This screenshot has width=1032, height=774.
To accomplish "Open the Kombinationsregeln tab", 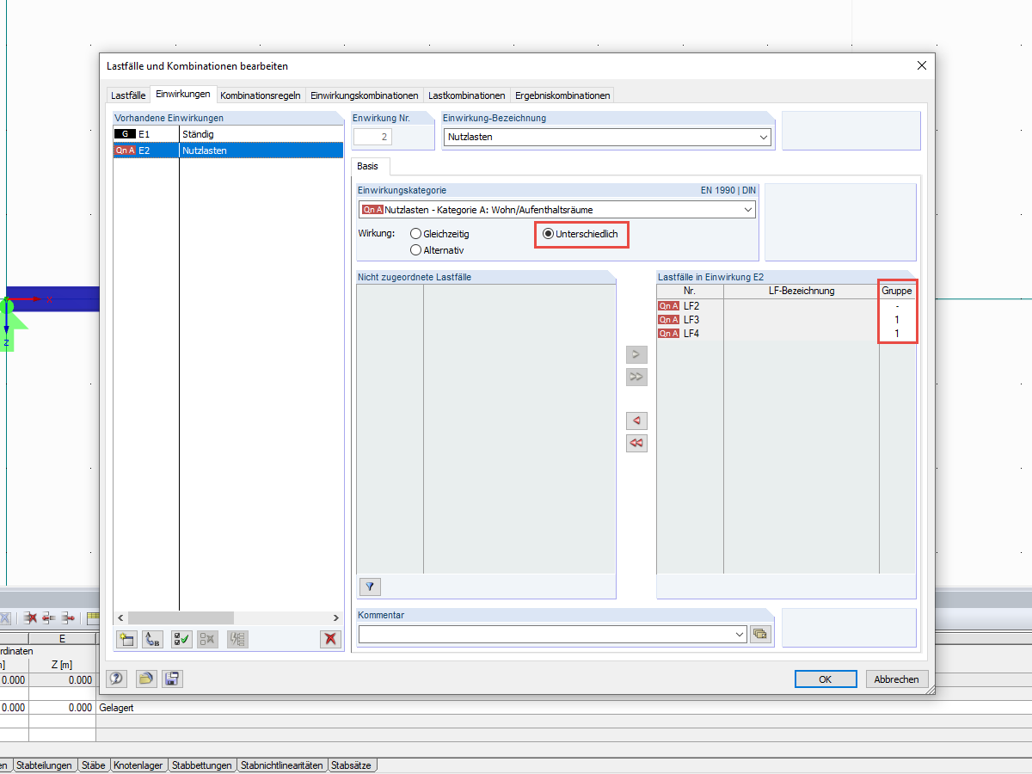I will click(260, 95).
